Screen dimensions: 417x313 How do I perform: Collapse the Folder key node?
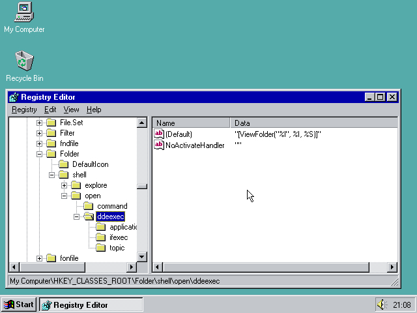pos(40,154)
